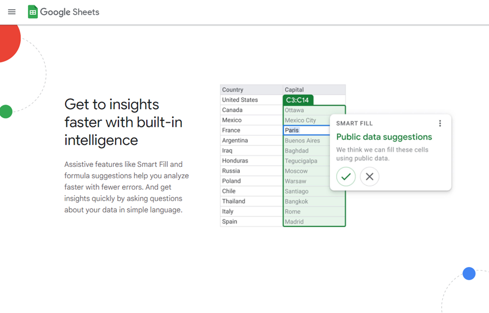489x313 pixels.
Task: Click the Public data suggestions heading
Action: pos(384,137)
